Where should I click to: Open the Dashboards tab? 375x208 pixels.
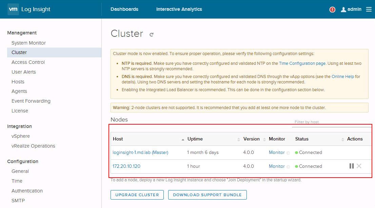(x=124, y=9)
